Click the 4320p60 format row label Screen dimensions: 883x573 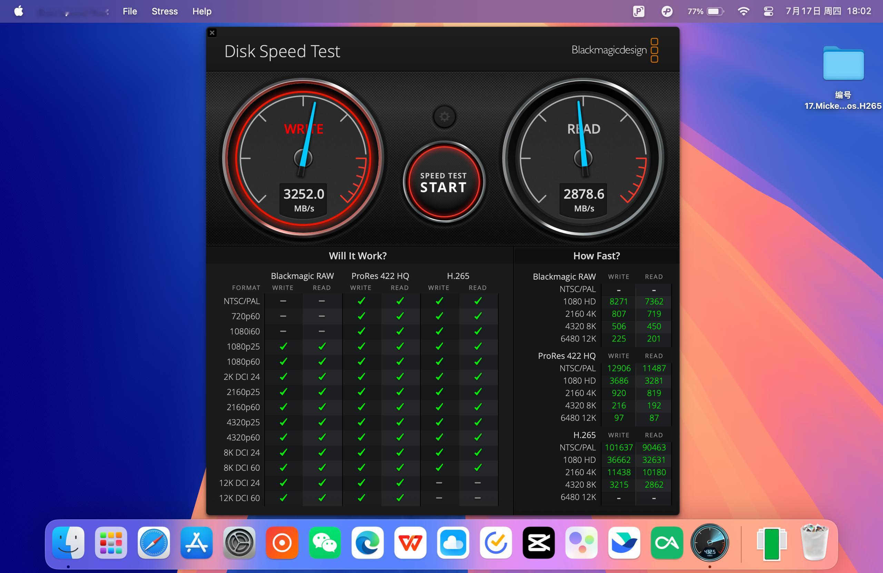tap(243, 437)
